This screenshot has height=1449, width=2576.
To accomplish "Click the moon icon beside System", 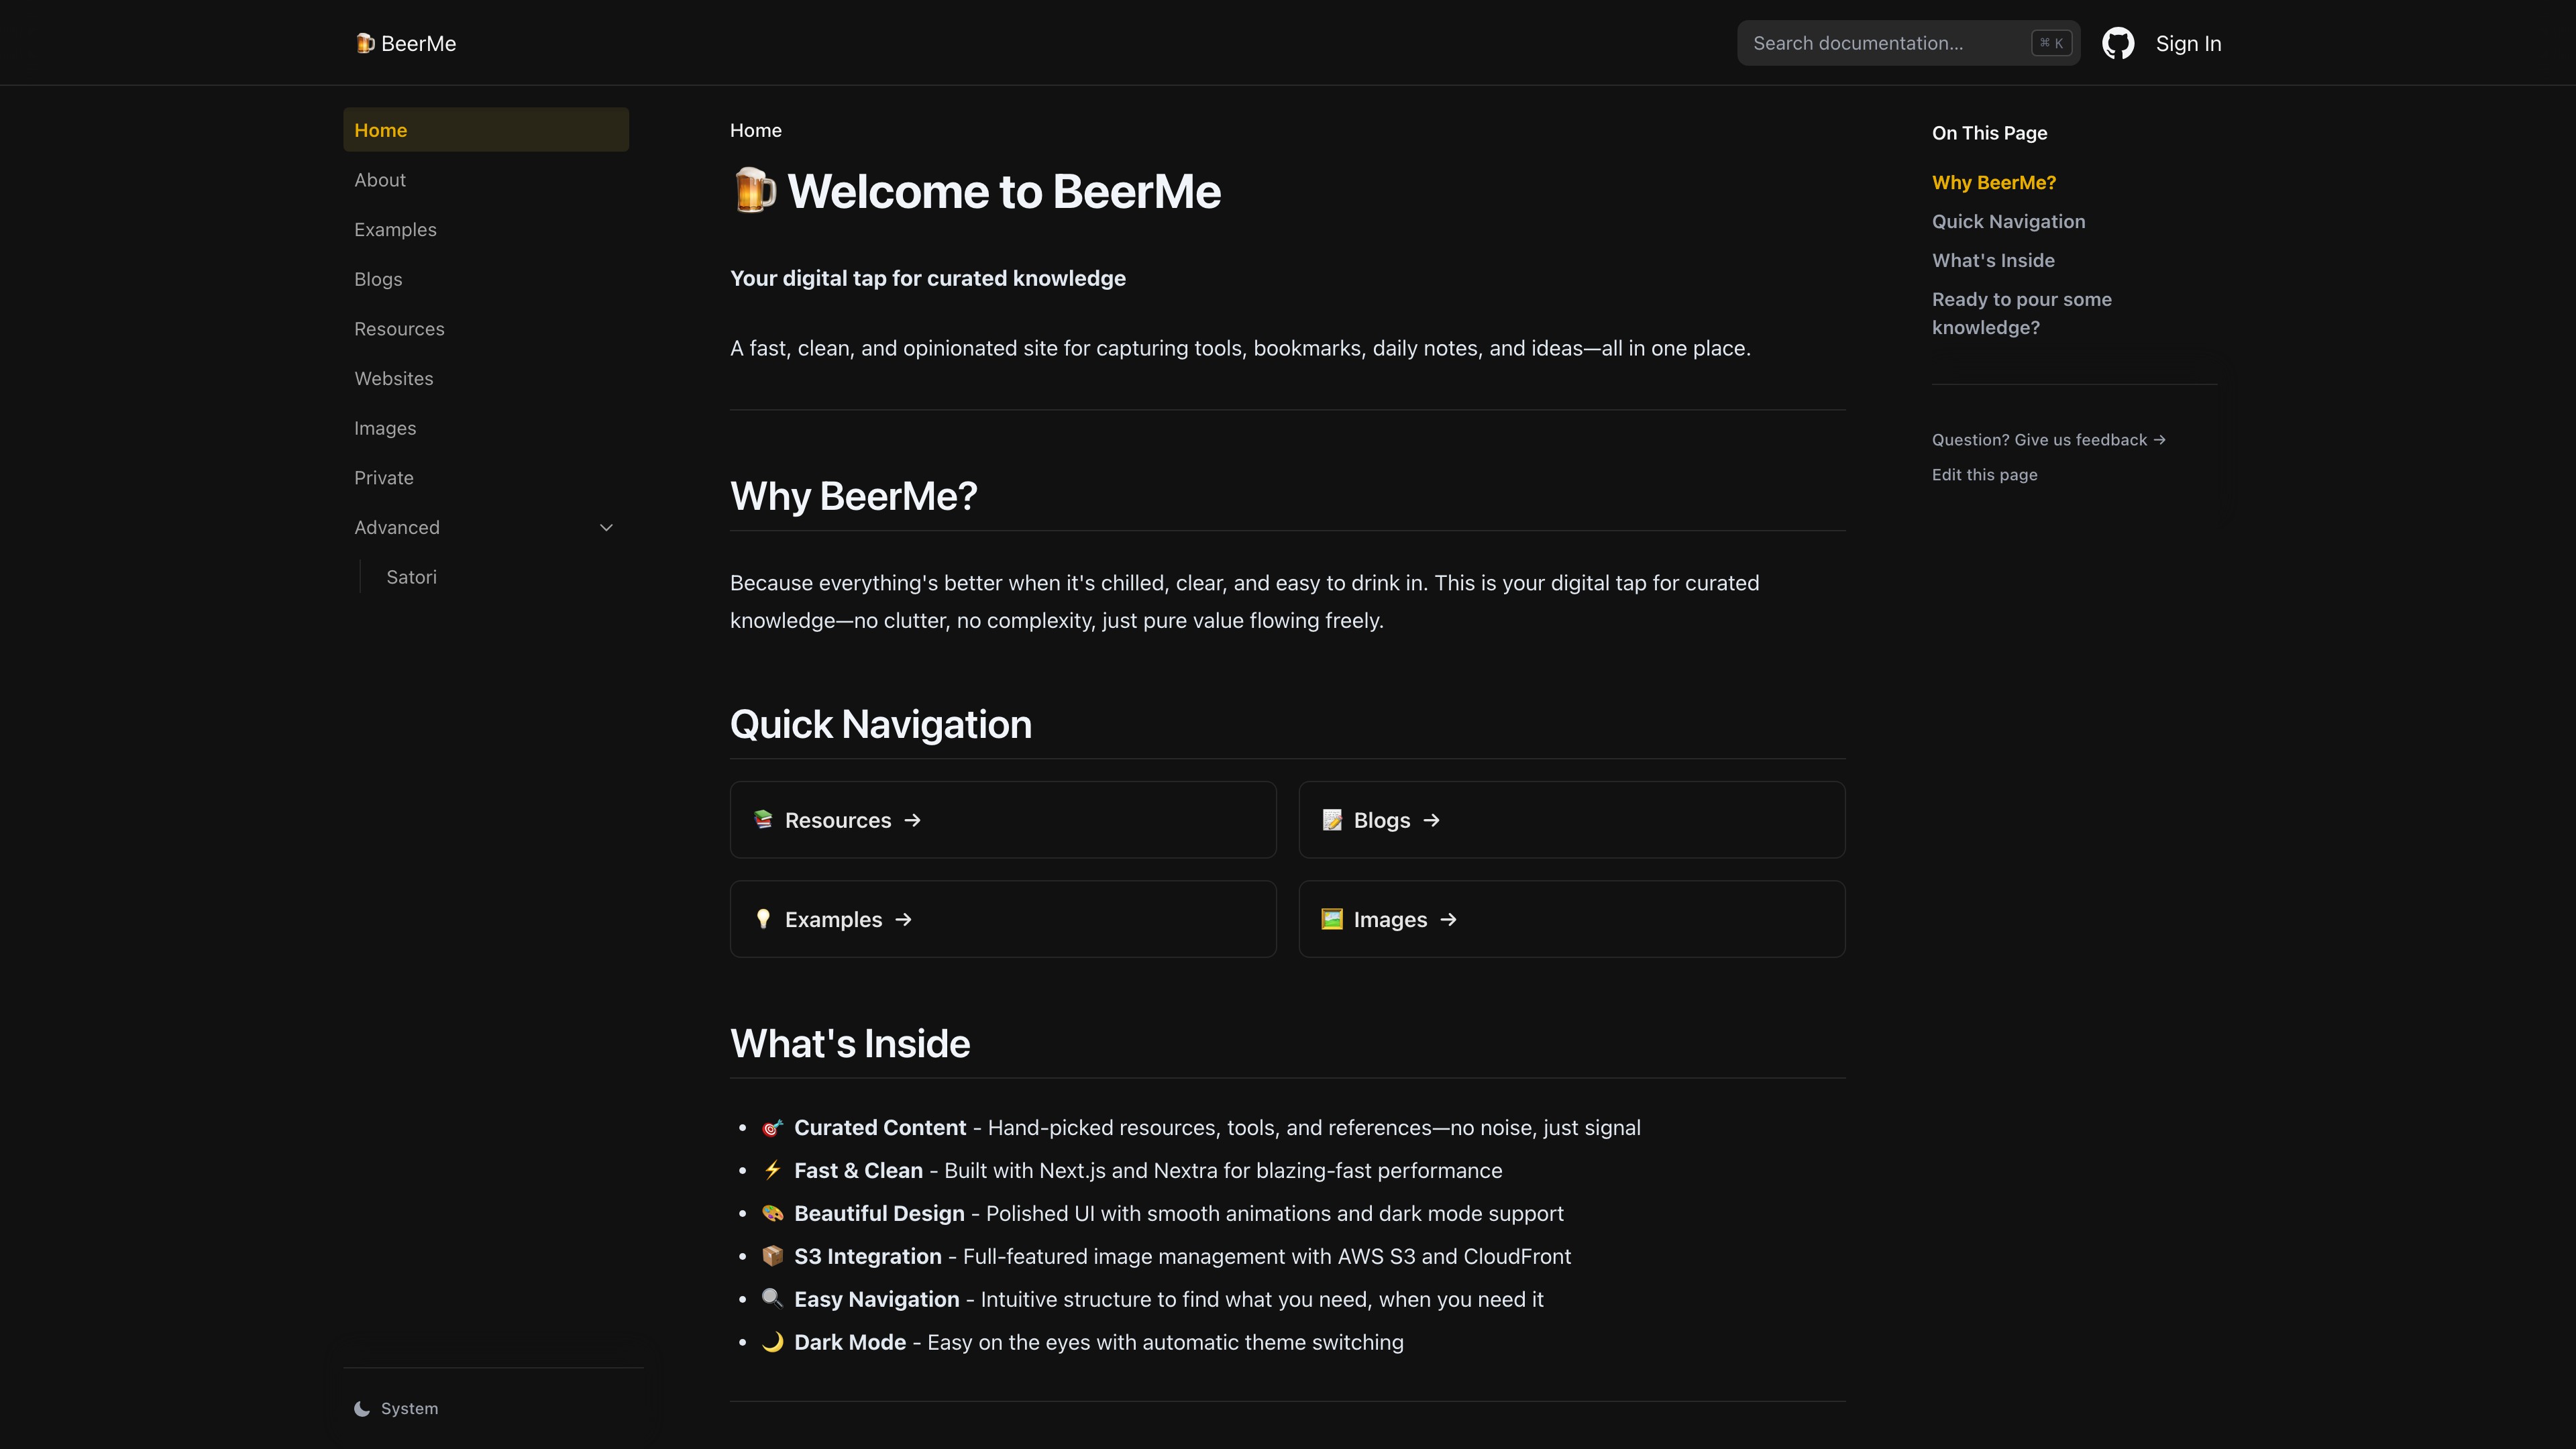I will point(362,1408).
